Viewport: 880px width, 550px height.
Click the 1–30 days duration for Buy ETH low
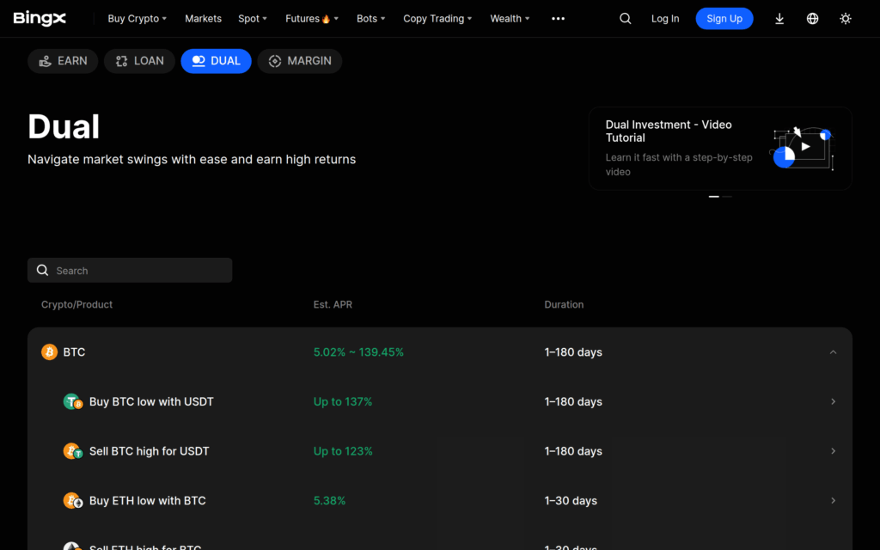(571, 501)
